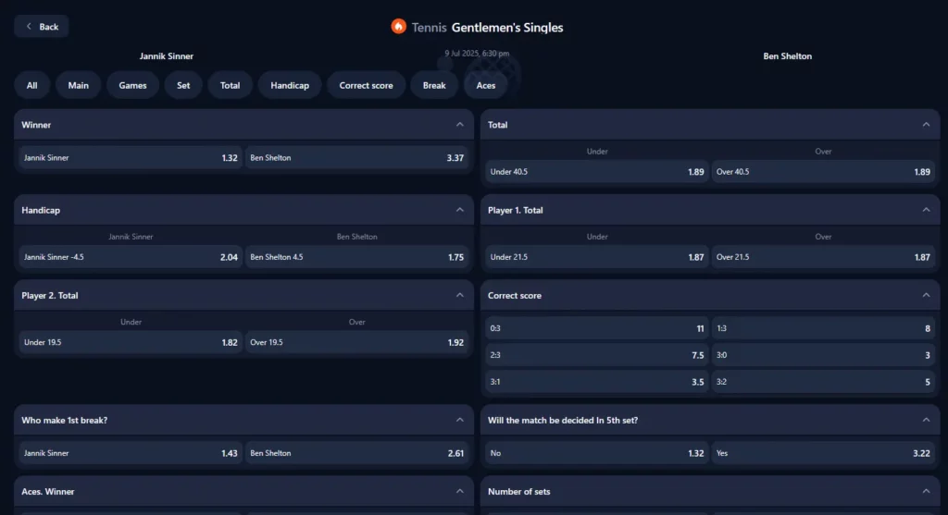Collapse the Correct score panel
Viewport: 948px width, 515px height.
click(x=926, y=296)
